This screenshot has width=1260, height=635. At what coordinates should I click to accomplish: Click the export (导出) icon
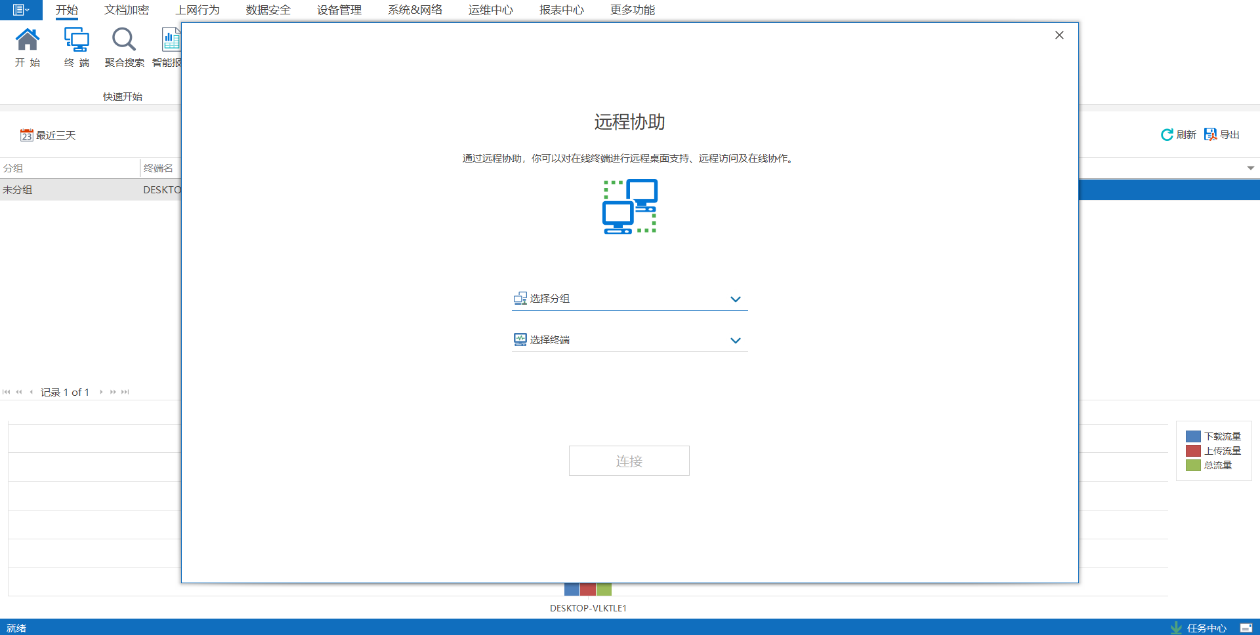1210,135
